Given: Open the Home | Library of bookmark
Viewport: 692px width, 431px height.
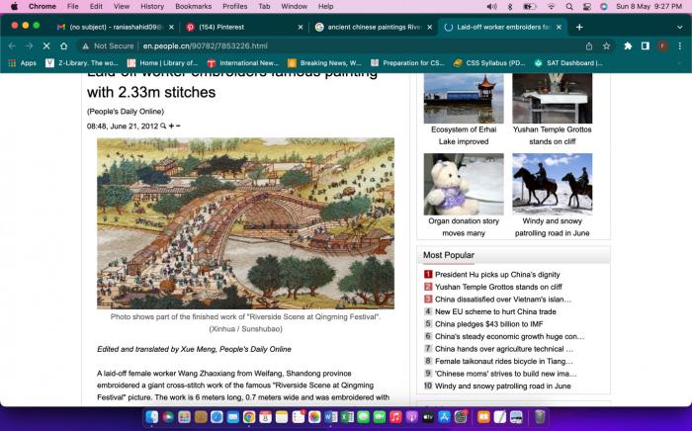Looking at the screenshot, I should 163,63.
